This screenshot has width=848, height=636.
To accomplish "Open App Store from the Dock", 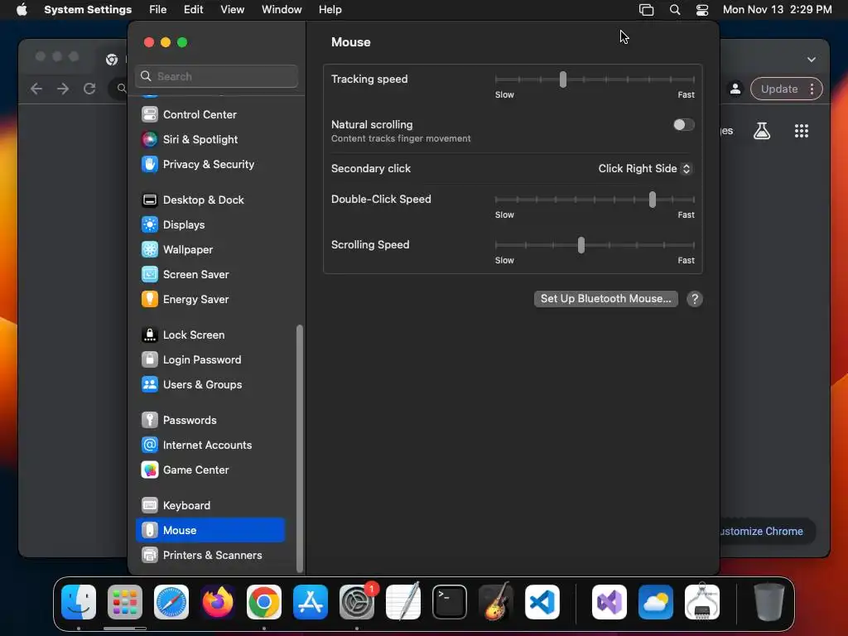I will (x=311, y=602).
